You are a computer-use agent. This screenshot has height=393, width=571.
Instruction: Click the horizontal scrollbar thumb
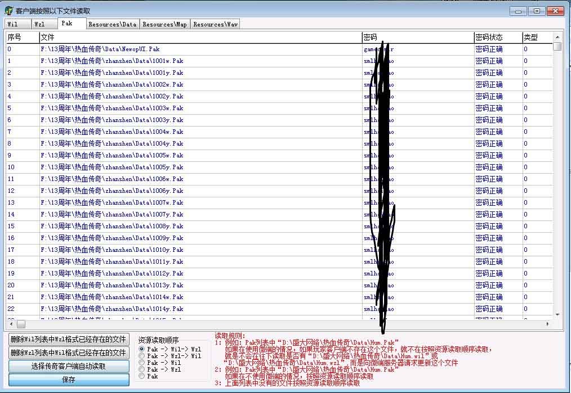coord(21,324)
